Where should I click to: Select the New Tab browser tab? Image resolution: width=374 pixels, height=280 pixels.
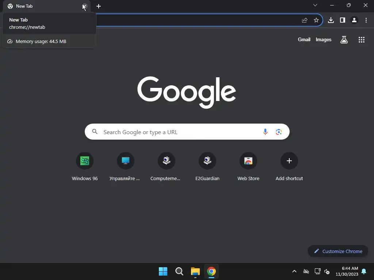46,6
